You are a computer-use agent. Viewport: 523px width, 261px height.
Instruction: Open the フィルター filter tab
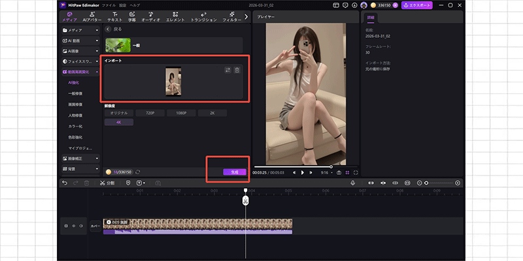232,17
